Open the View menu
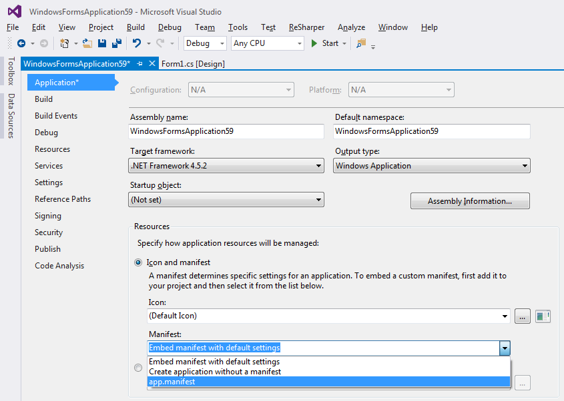The width and height of the screenshot is (564, 401). (67, 27)
